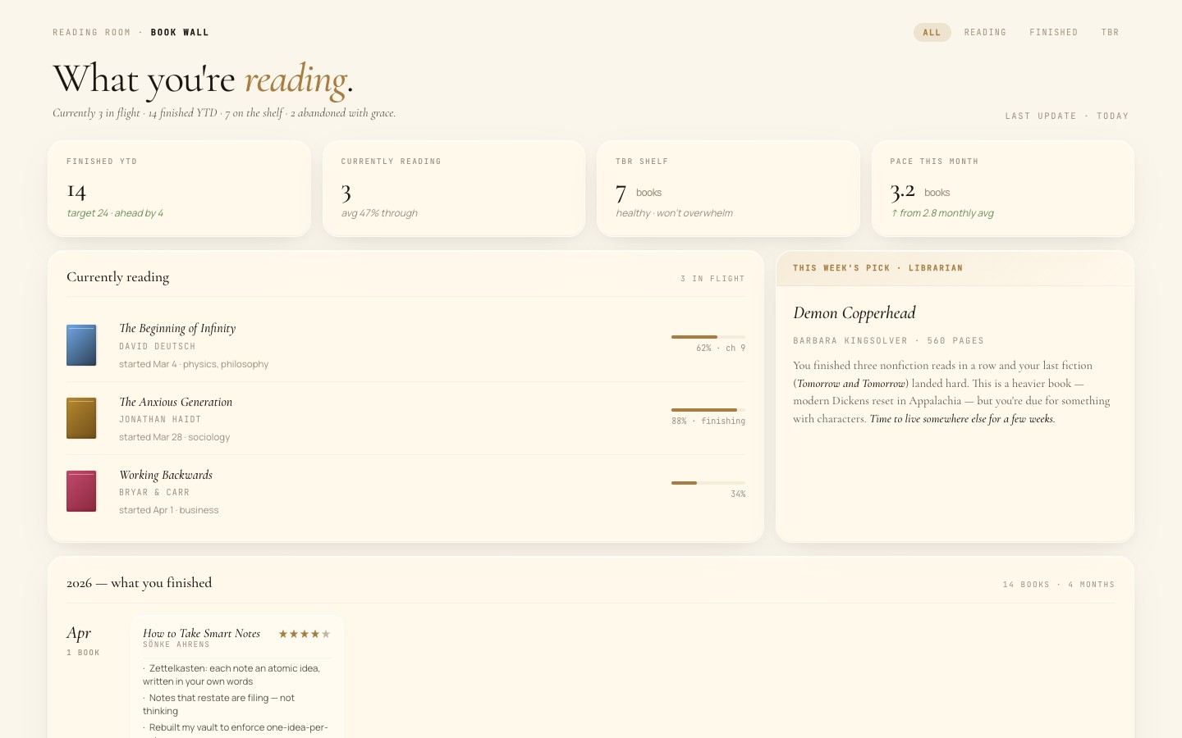Click the 'SÖNKE AHRENS' author name
Image resolution: width=1182 pixels, height=738 pixels.
point(176,645)
